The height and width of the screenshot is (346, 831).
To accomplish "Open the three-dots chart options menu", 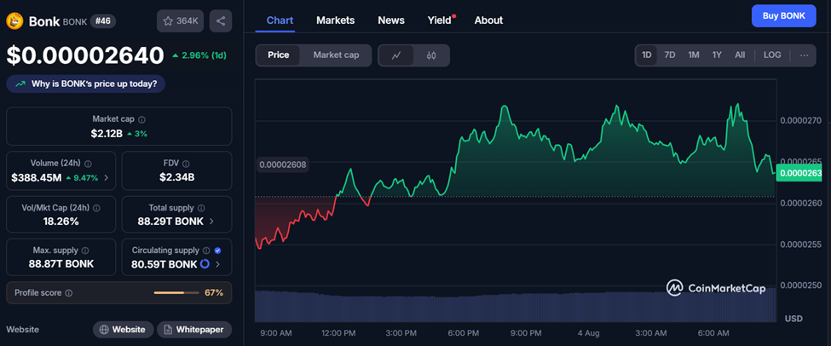I will [x=805, y=55].
